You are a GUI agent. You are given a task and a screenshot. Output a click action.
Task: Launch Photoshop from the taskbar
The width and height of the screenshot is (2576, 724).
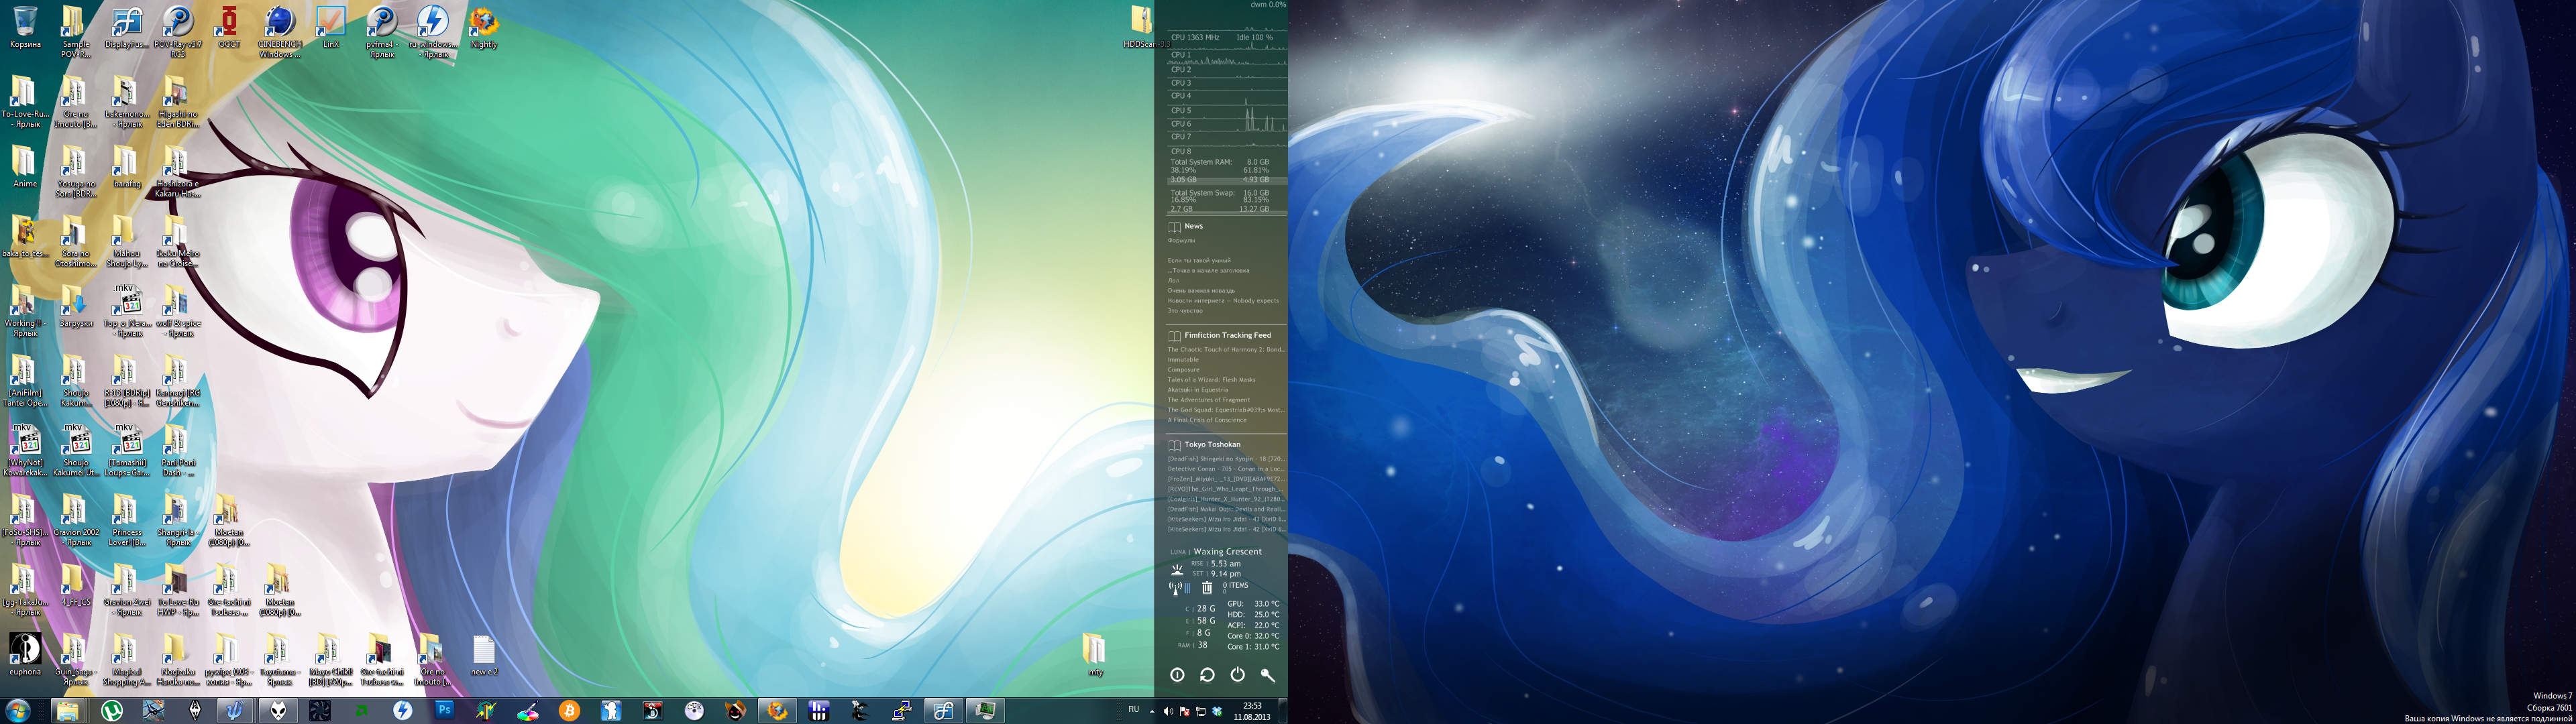444,711
